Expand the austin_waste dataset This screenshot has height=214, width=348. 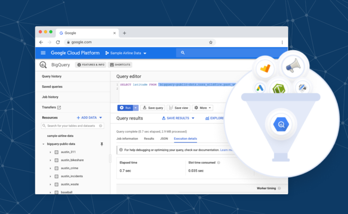coord(50,184)
